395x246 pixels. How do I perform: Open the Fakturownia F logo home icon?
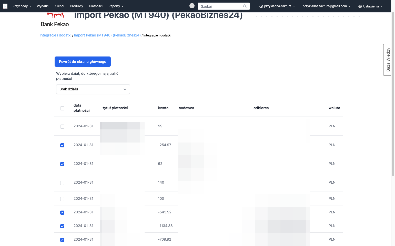(5, 6)
